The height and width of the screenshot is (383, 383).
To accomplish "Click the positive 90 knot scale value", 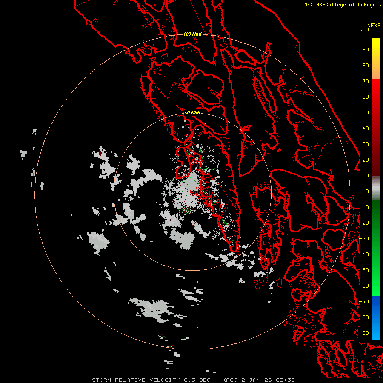I will (366, 50).
